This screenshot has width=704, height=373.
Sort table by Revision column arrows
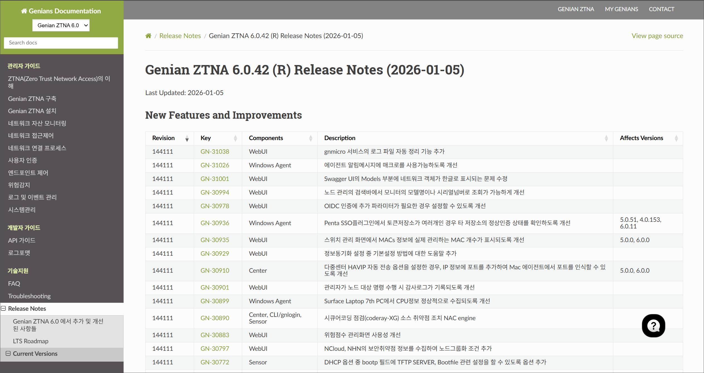pos(187,138)
